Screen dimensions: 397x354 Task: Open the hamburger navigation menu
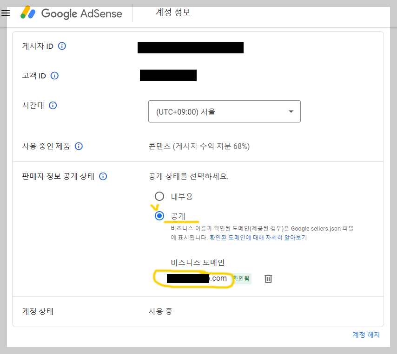click(6, 13)
